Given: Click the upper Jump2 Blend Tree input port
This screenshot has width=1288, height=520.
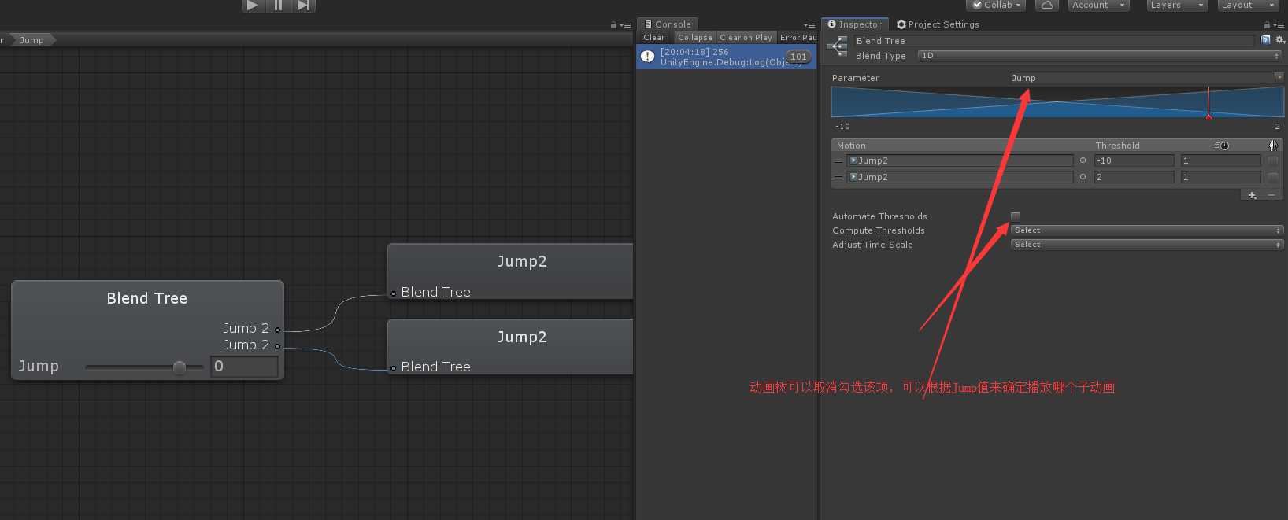Looking at the screenshot, I should coord(394,293).
